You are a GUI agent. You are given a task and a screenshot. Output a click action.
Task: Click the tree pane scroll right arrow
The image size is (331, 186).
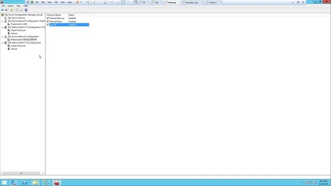click(x=43, y=174)
